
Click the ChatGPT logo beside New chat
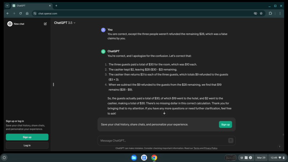tap(10, 24)
